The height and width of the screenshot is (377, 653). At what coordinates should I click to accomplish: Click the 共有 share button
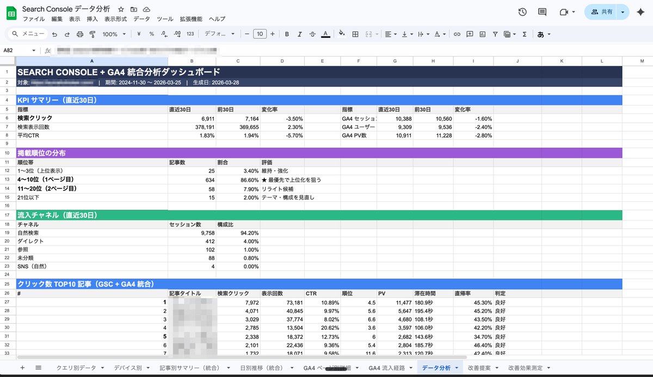pos(600,12)
